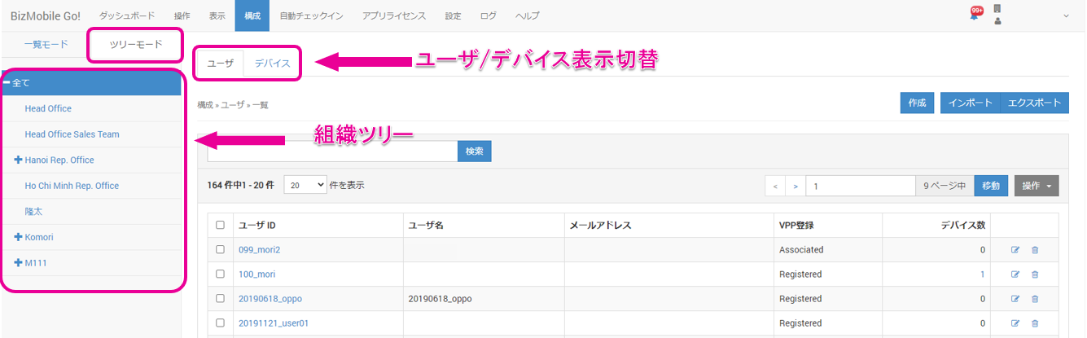Check the box for user 099_mori2
This screenshot has width=1087, height=338.
pos(220,250)
